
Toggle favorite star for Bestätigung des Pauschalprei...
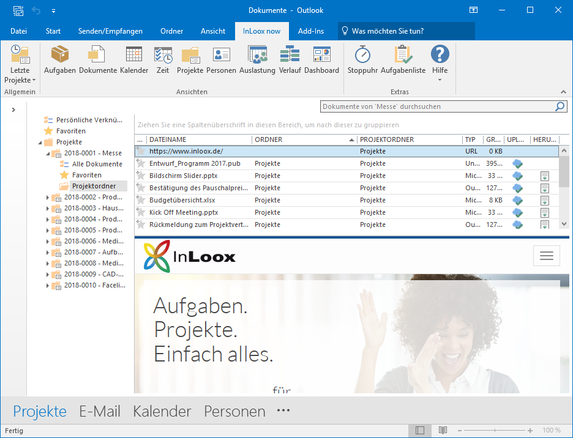tap(141, 187)
